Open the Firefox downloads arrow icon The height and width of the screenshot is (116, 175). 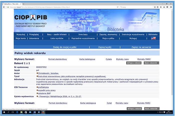coord(161,7)
